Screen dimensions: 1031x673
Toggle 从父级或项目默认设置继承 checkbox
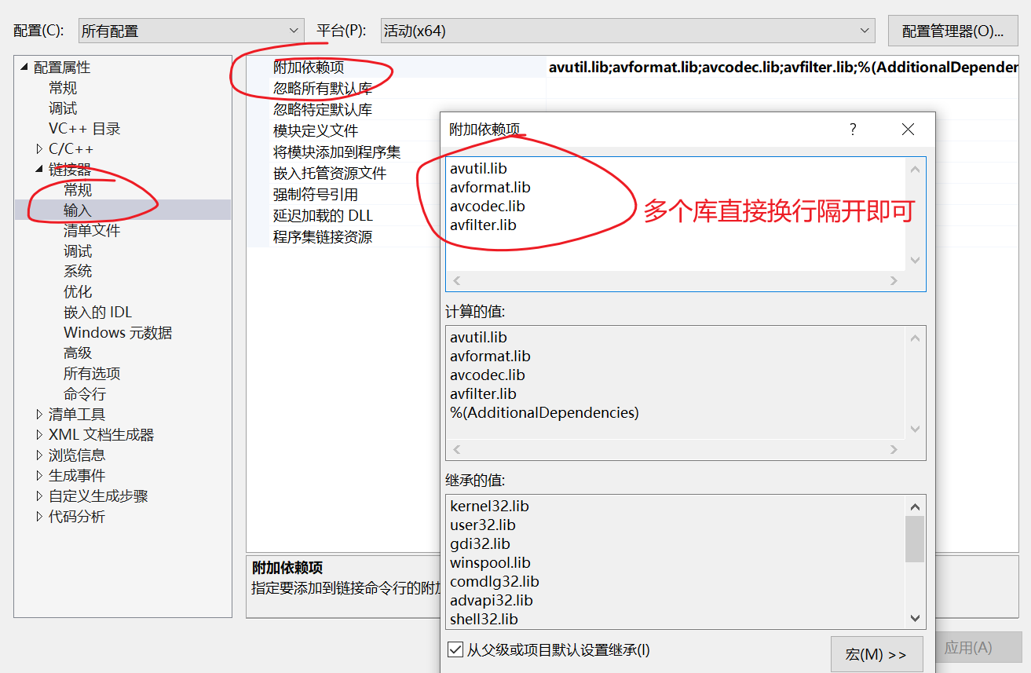[x=455, y=649]
